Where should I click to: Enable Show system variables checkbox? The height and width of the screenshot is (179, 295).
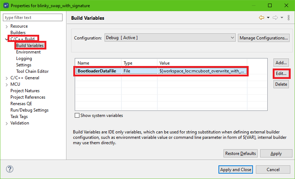coord(77,116)
